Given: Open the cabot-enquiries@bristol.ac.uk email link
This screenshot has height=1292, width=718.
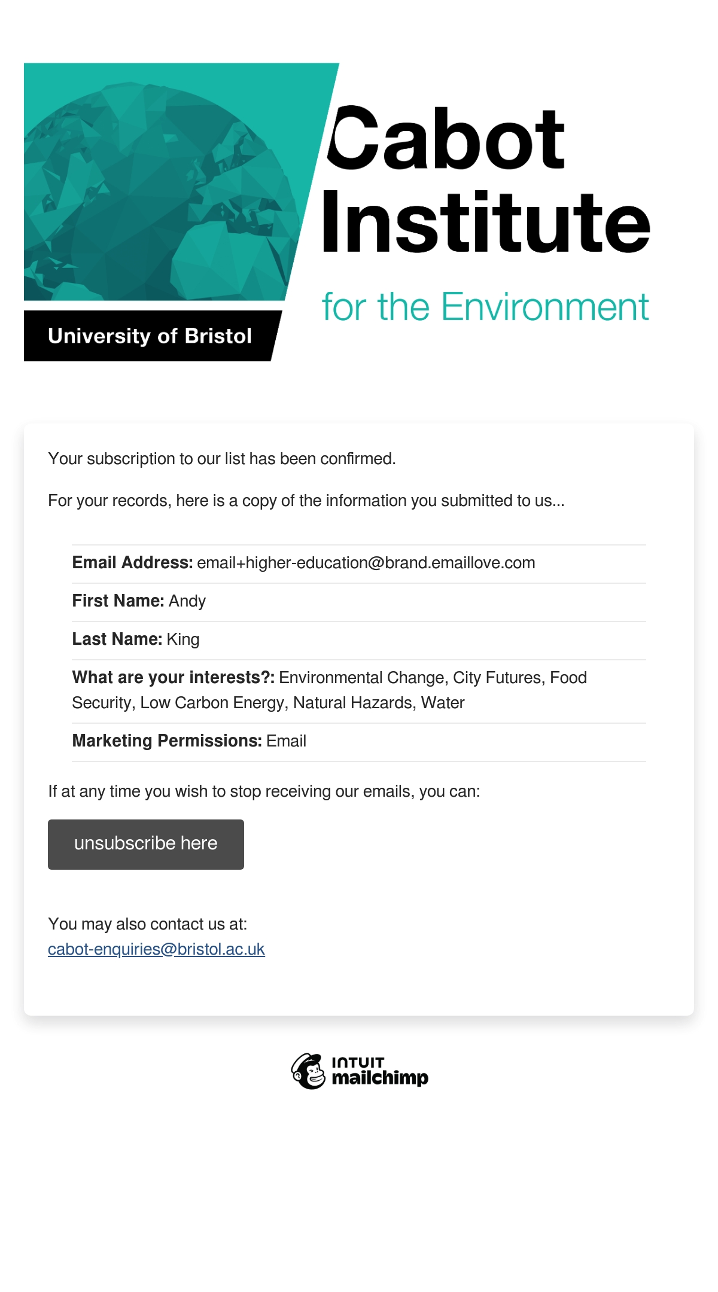Looking at the screenshot, I should (156, 949).
